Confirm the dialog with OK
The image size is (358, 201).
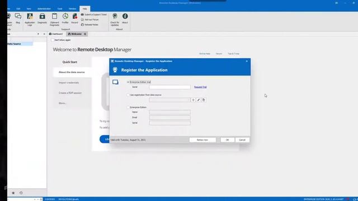(228, 140)
